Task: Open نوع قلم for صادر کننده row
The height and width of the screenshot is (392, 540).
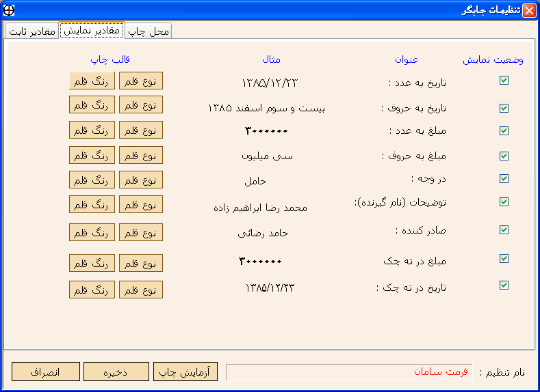Action: pos(141,232)
